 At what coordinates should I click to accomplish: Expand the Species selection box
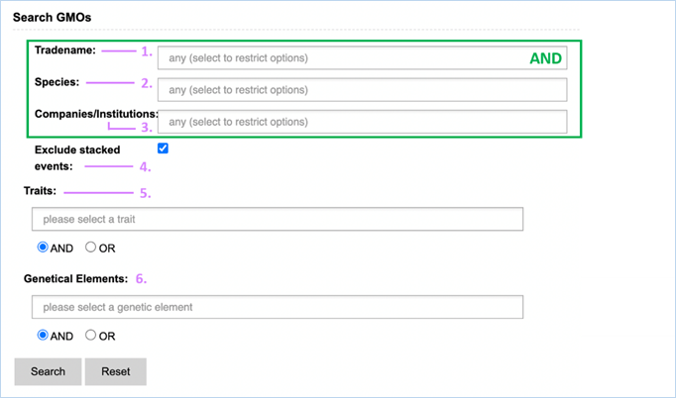coord(362,90)
